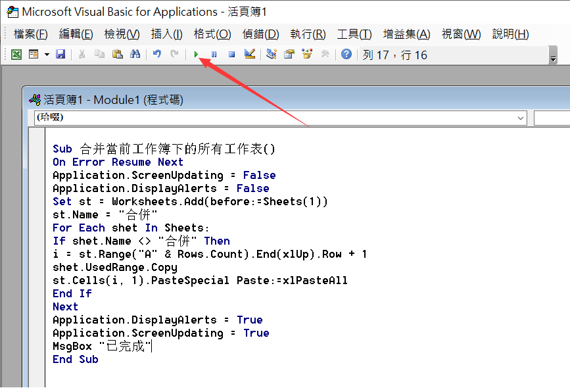
Task: Click the View Microsoft Excel toolbar icon
Action: (16, 55)
